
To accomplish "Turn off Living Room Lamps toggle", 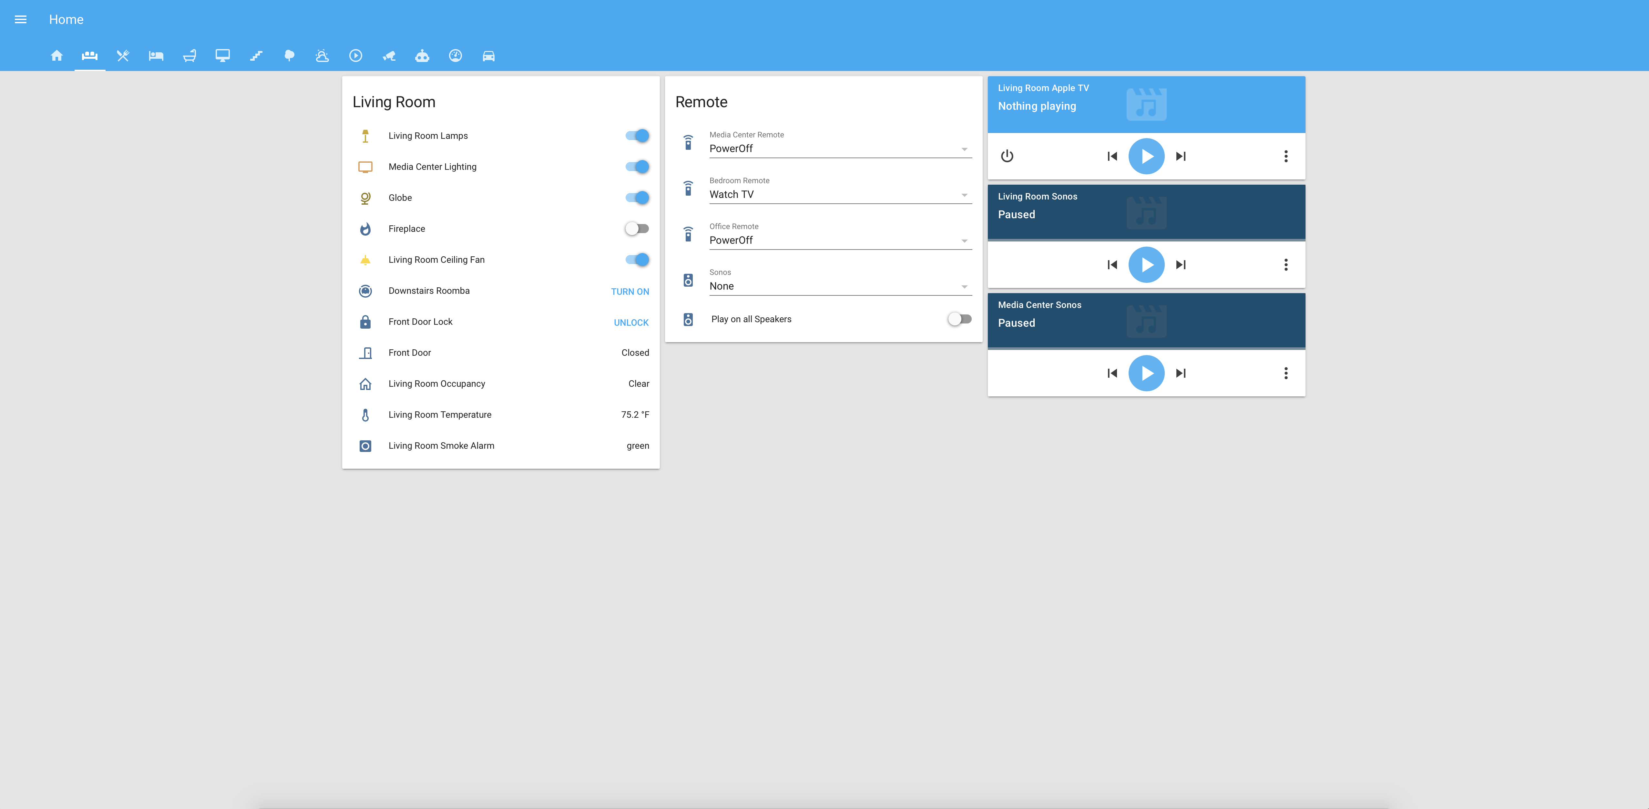I will click(637, 136).
